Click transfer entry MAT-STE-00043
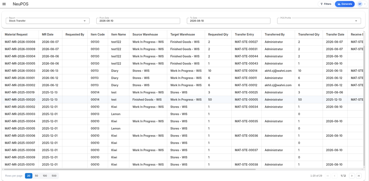This screenshot has width=369, height=181. pyautogui.click(x=246, y=64)
